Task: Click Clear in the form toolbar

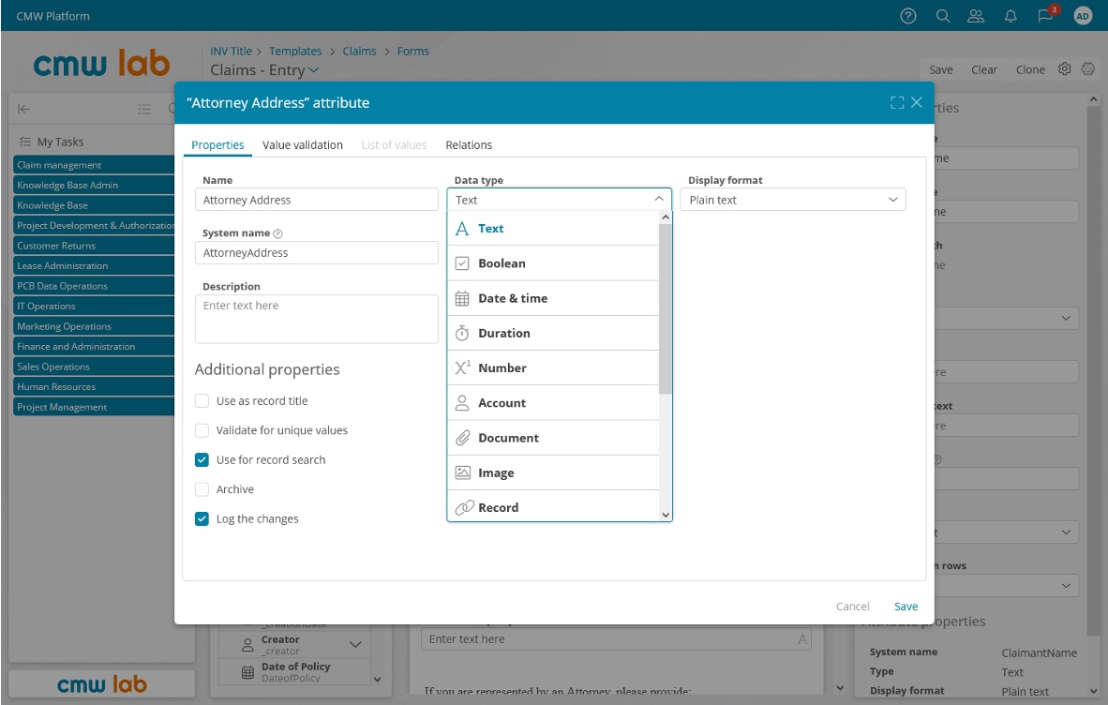Action: (x=984, y=69)
